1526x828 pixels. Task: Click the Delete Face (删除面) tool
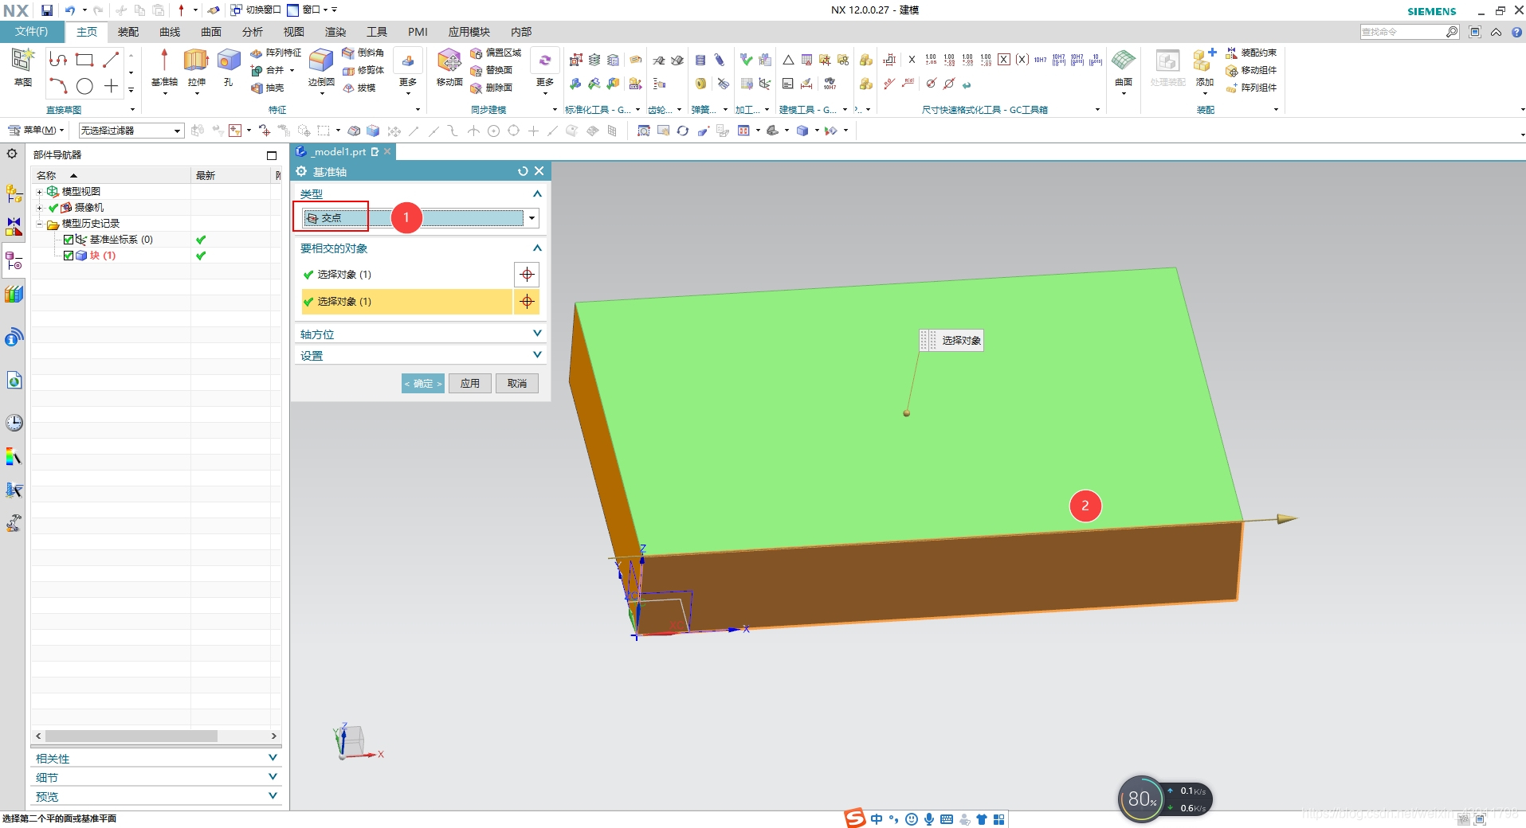click(x=492, y=88)
